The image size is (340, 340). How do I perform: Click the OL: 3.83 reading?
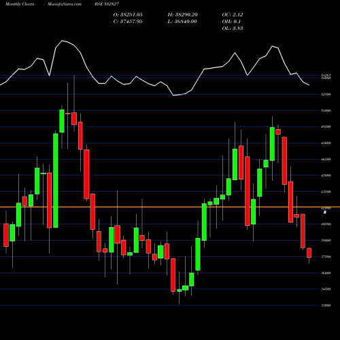233,29
